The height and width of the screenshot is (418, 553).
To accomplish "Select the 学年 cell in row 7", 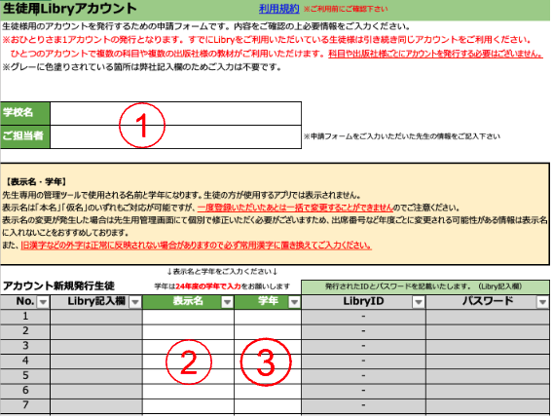I will tap(268, 405).
